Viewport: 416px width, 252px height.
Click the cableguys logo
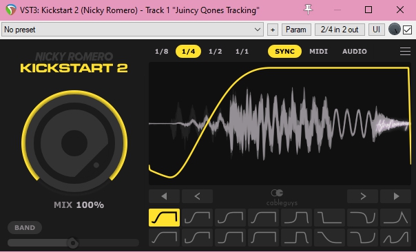pyautogui.click(x=282, y=198)
